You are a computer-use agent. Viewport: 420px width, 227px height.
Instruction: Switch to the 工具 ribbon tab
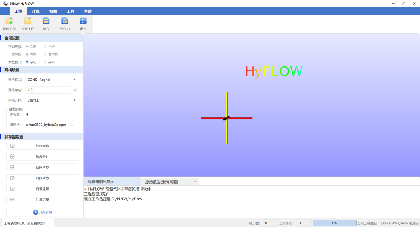70,11
